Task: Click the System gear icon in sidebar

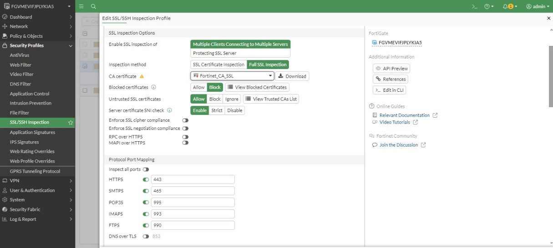Action: (x=5, y=200)
